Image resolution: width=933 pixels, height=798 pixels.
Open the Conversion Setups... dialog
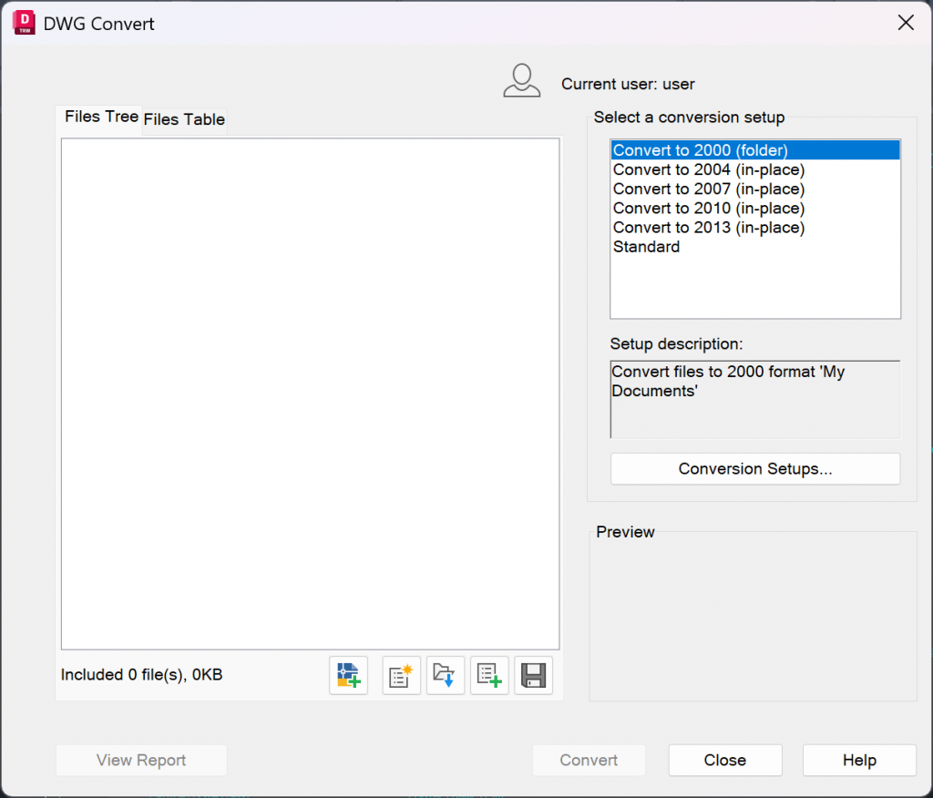coord(755,469)
